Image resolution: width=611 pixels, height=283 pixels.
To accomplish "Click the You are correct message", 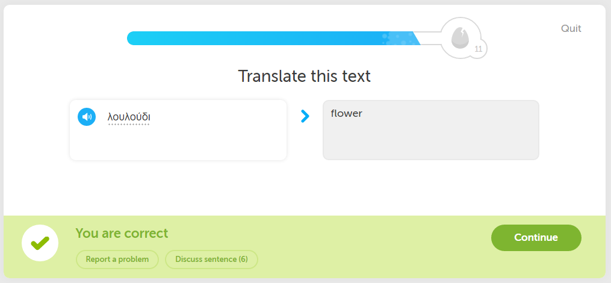I will tap(122, 233).
